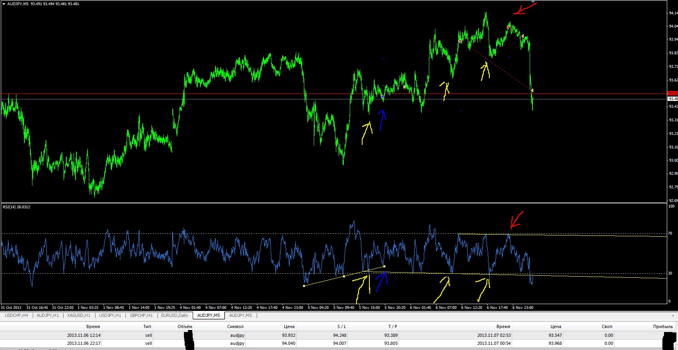Sort by the Объём column header
The width and height of the screenshot is (678, 350).
tap(185, 326)
